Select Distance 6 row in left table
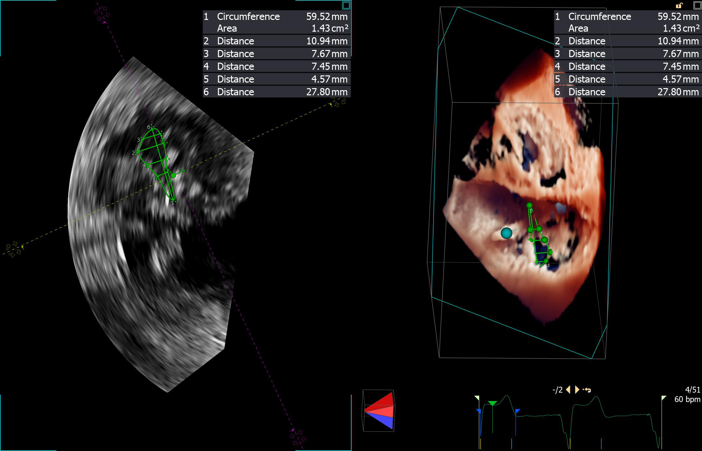 (x=276, y=92)
